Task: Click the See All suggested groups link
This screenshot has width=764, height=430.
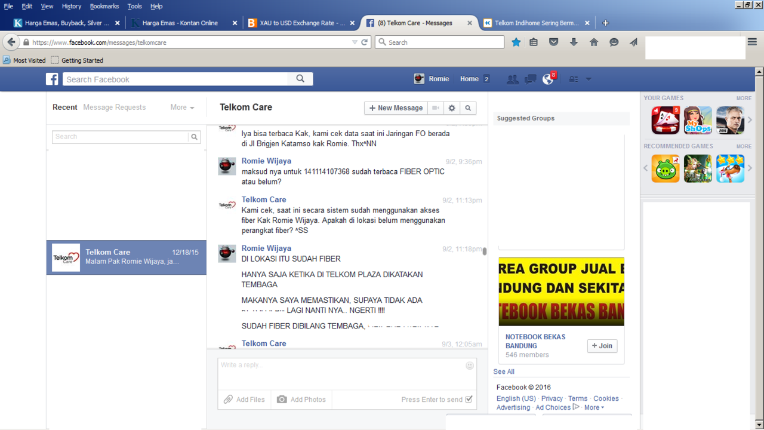Action: click(x=504, y=371)
